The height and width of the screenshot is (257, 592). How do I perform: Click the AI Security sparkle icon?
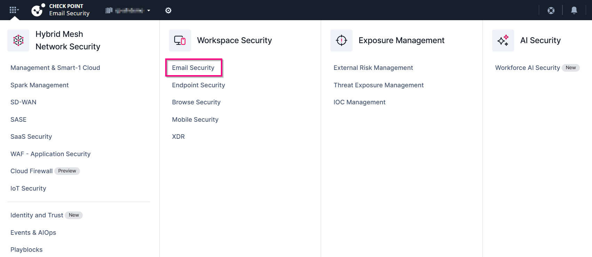coord(503,40)
